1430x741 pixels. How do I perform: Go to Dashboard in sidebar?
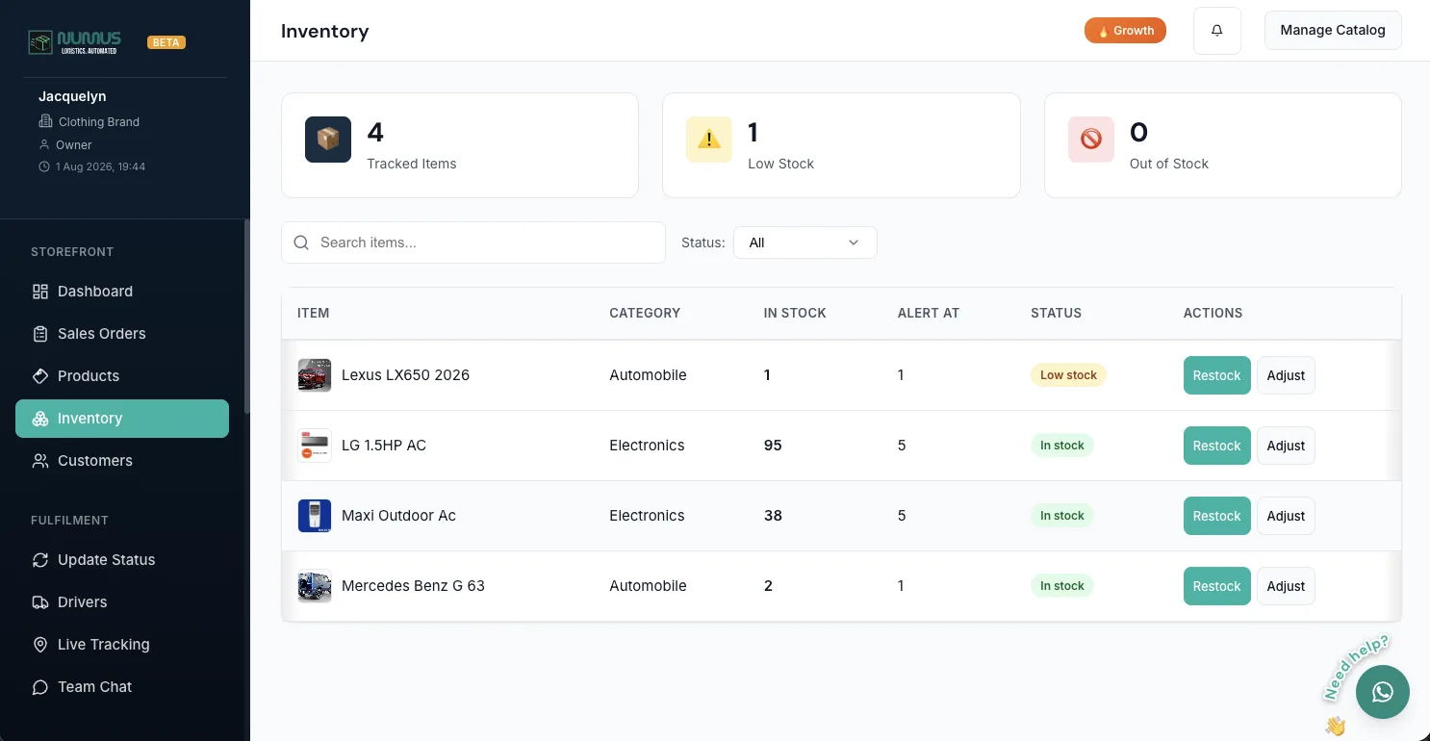(122, 292)
